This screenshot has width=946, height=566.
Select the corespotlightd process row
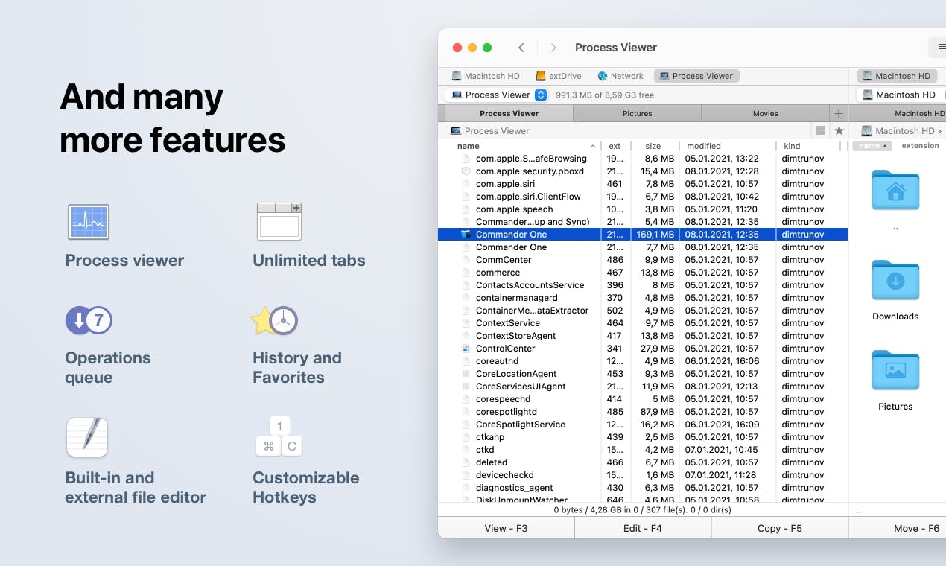[x=644, y=412]
